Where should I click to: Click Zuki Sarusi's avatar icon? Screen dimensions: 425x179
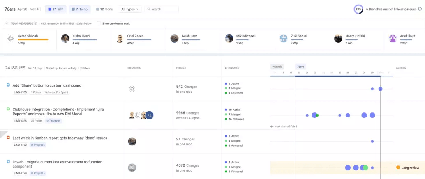284,39
